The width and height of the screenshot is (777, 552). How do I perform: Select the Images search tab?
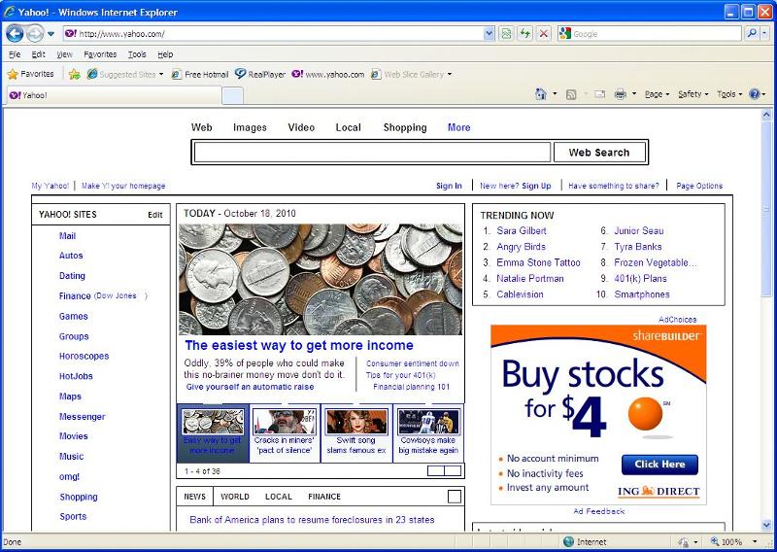pyautogui.click(x=250, y=127)
